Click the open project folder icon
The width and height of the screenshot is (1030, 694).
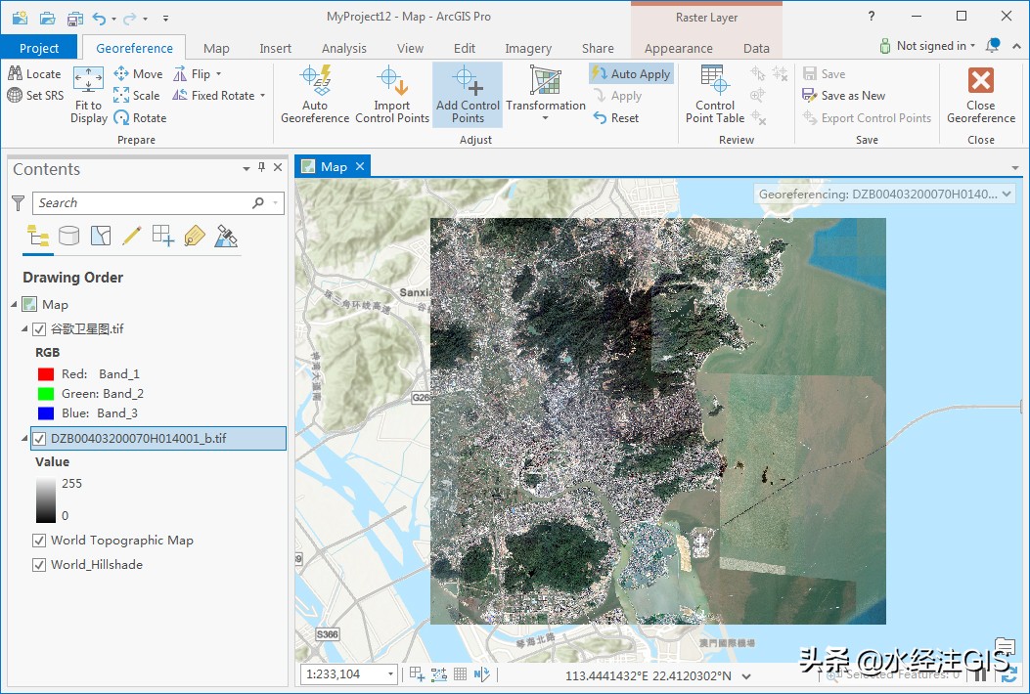pos(47,18)
